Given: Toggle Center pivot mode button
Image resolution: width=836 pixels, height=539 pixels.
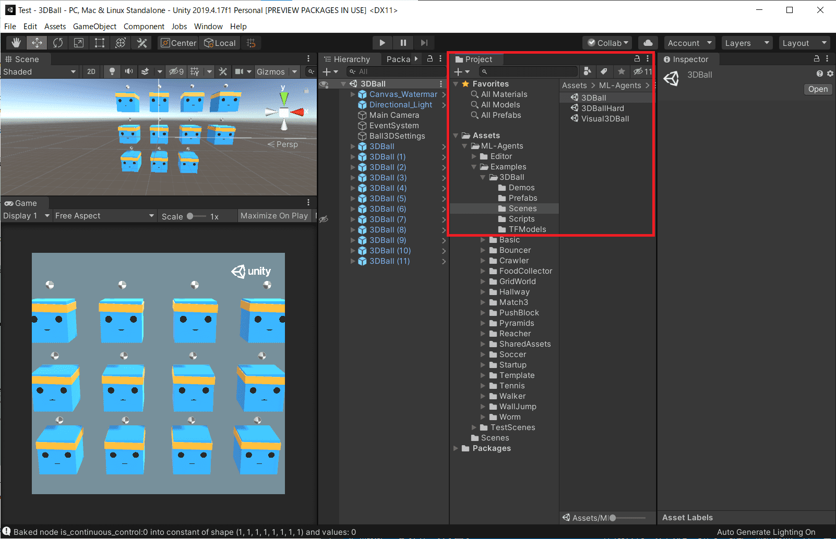Looking at the screenshot, I should [x=178, y=43].
